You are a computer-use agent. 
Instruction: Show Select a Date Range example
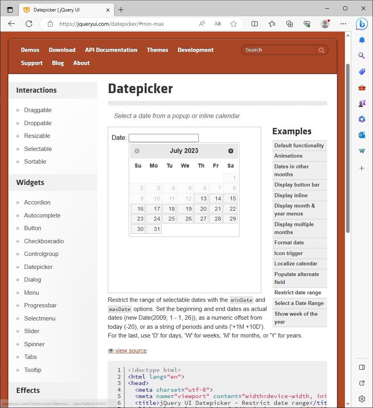(300, 303)
